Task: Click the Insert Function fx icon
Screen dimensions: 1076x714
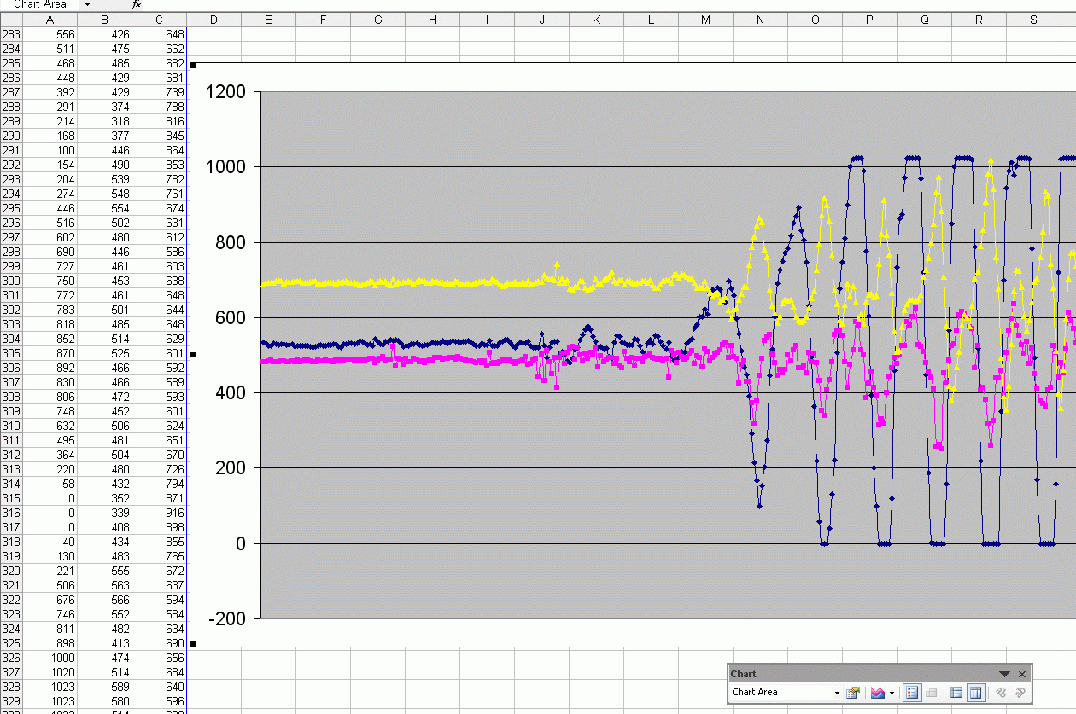Action: [135, 4]
